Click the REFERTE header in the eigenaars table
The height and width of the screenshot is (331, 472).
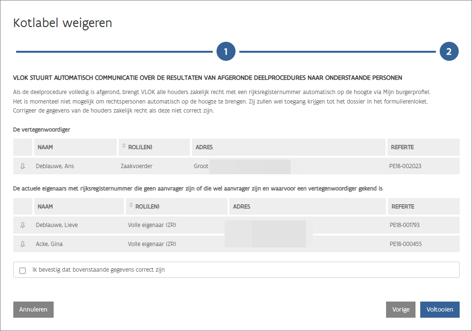(402, 207)
